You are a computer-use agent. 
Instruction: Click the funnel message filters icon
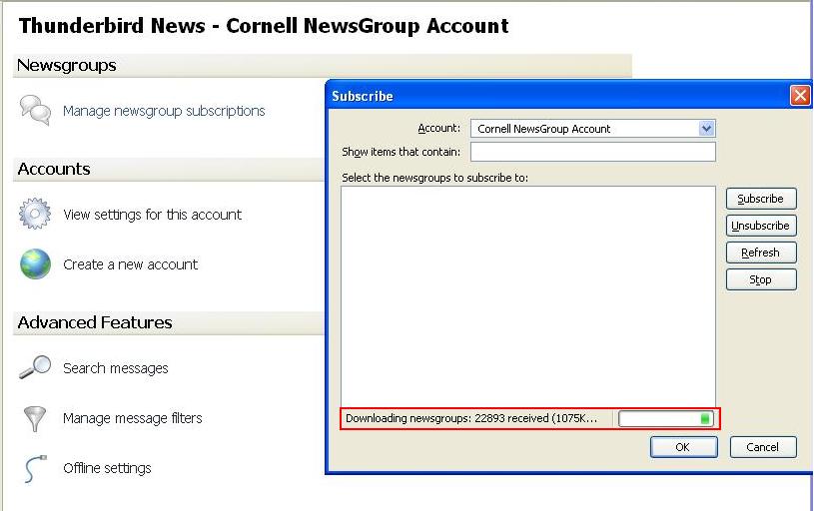pos(35,418)
